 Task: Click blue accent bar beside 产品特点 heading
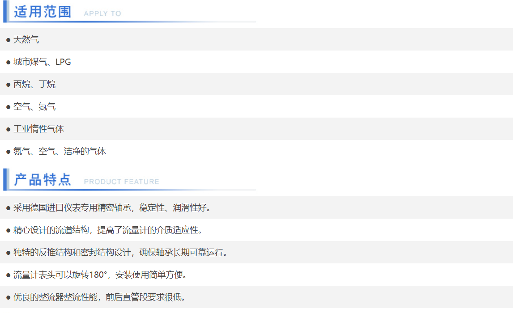pyautogui.click(x=5, y=180)
